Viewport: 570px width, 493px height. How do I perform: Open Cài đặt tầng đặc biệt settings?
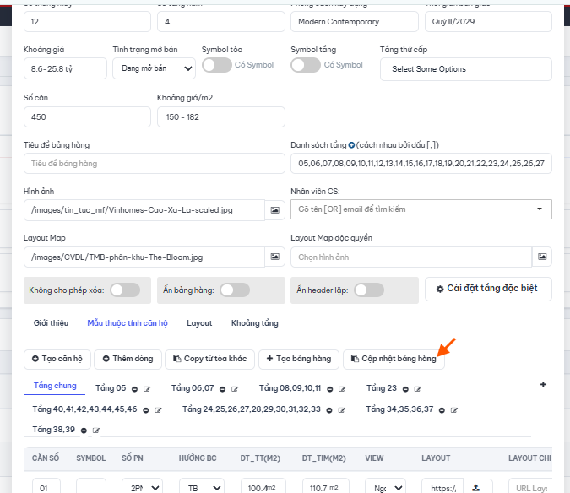[488, 289]
